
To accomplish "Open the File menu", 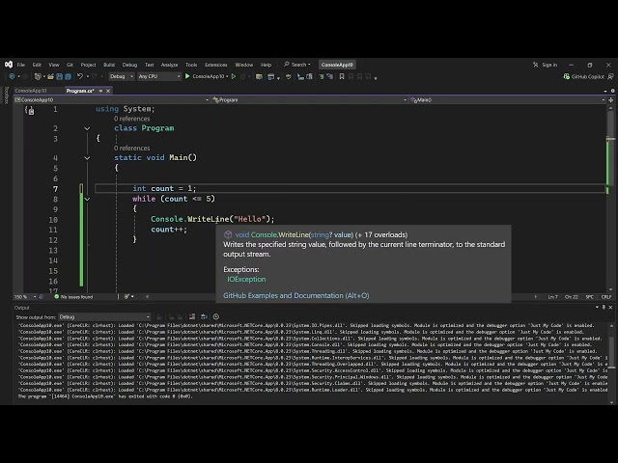I will tap(21, 65).
